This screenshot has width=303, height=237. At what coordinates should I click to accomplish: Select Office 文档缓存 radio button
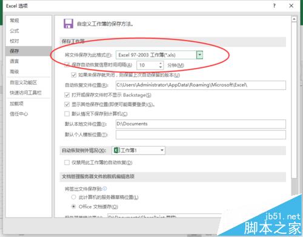point(73,207)
